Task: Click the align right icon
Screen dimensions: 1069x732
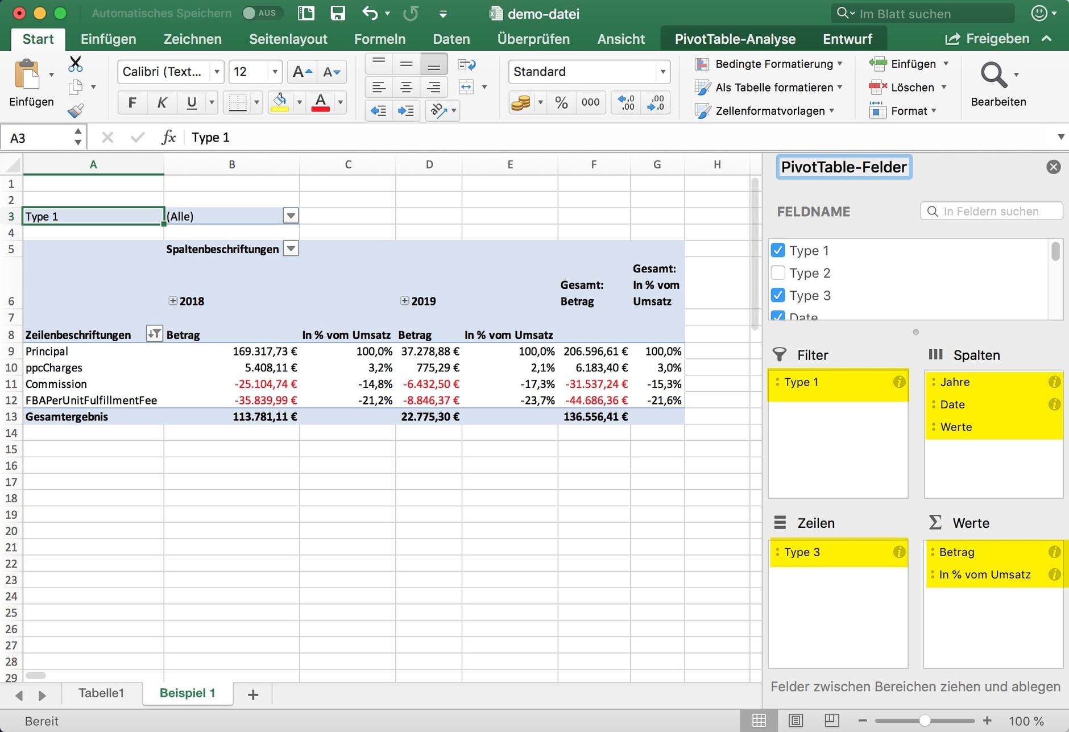Action: tap(433, 87)
